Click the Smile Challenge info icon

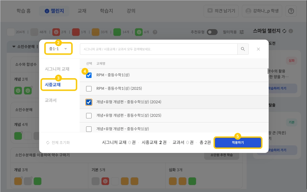(291, 31)
